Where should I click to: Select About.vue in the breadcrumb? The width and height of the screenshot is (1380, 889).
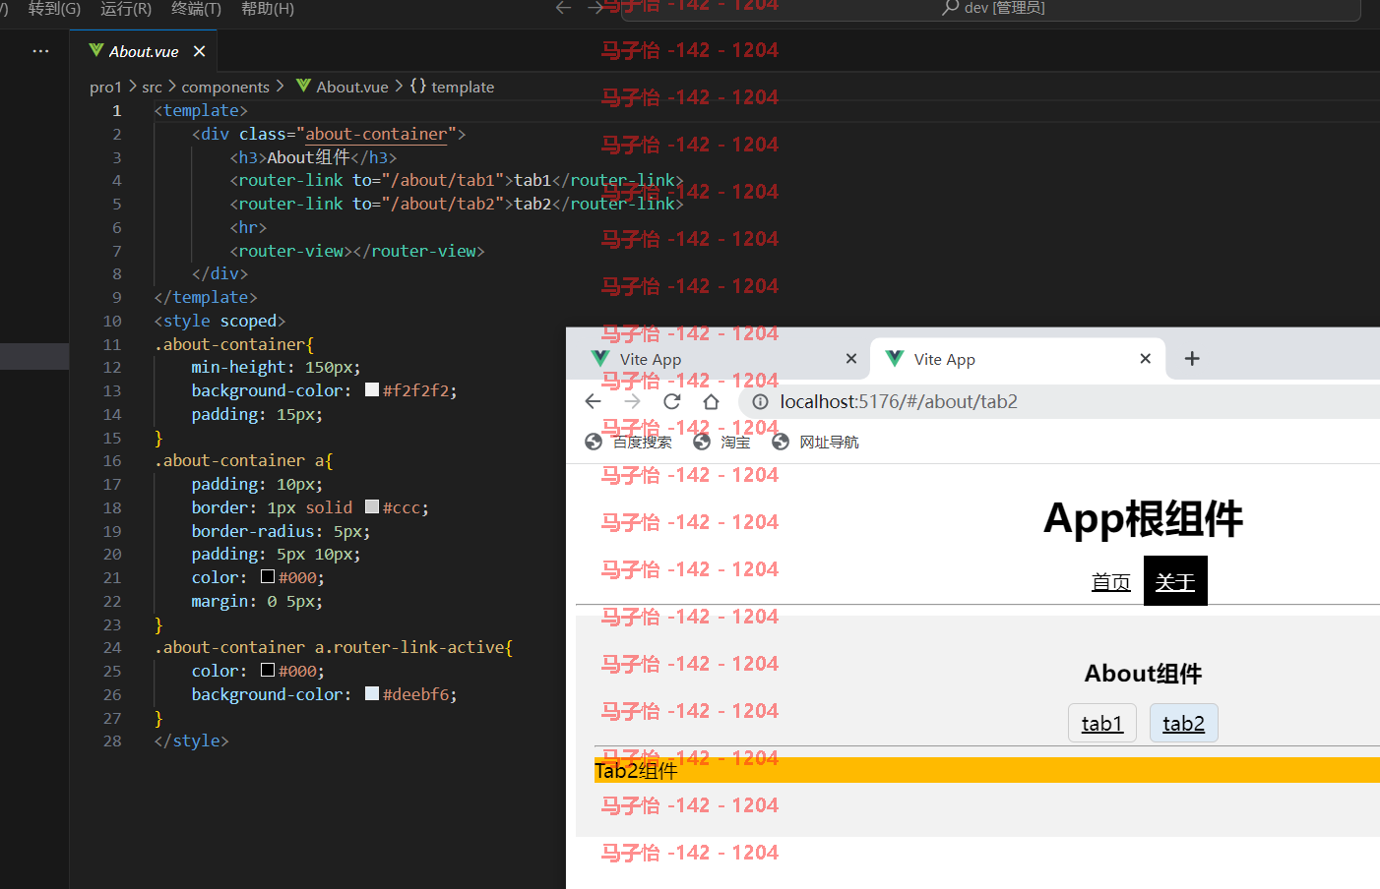pyautogui.click(x=343, y=87)
